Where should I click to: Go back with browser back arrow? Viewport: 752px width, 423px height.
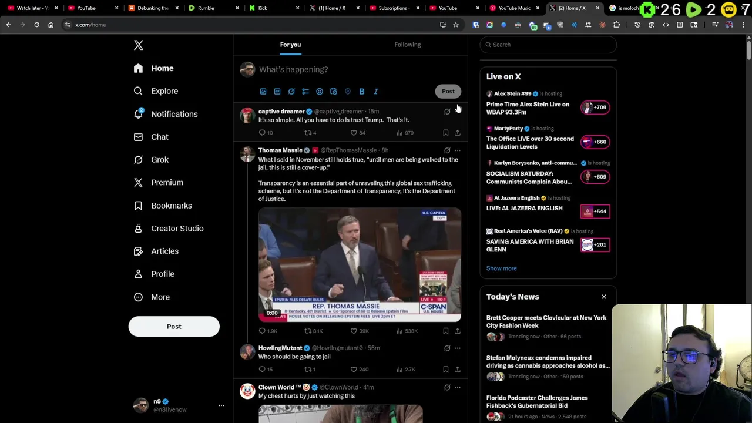[x=8, y=25]
